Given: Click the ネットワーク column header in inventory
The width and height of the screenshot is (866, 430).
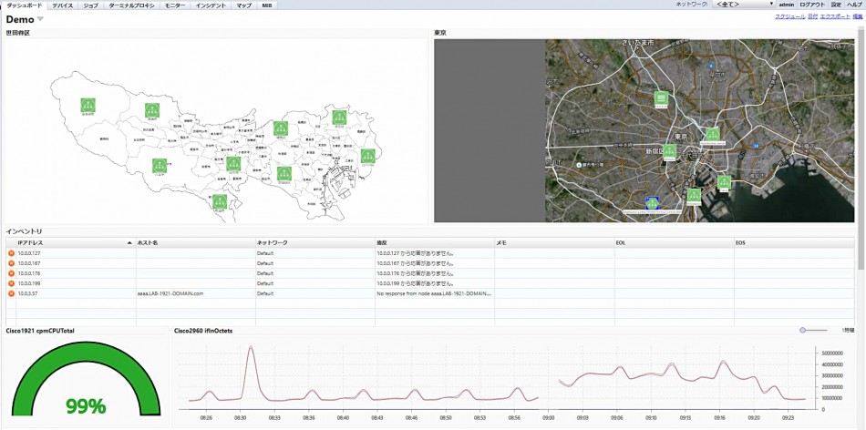Looking at the screenshot, I should point(314,242).
